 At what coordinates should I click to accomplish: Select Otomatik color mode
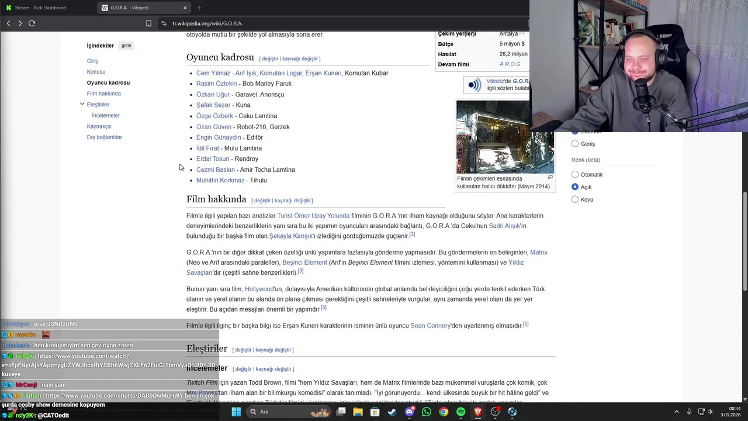pyautogui.click(x=575, y=174)
